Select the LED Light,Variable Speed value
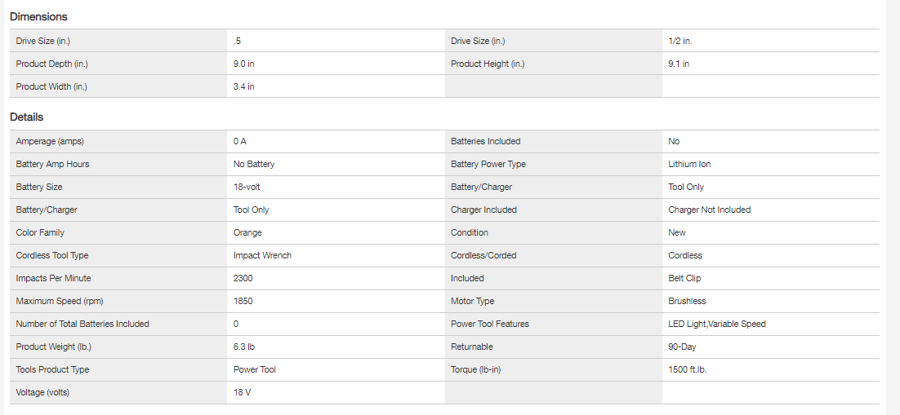The image size is (900, 415). pyautogui.click(x=717, y=324)
